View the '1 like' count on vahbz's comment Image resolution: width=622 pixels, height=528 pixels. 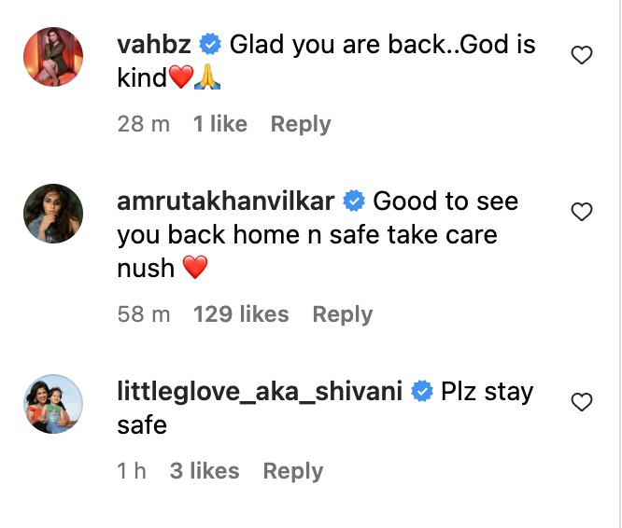click(x=220, y=124)
